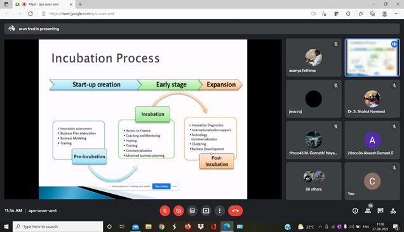This screenshot has height=232, width=404.
Task: Show the participants list icon
Action: [368, 211]
